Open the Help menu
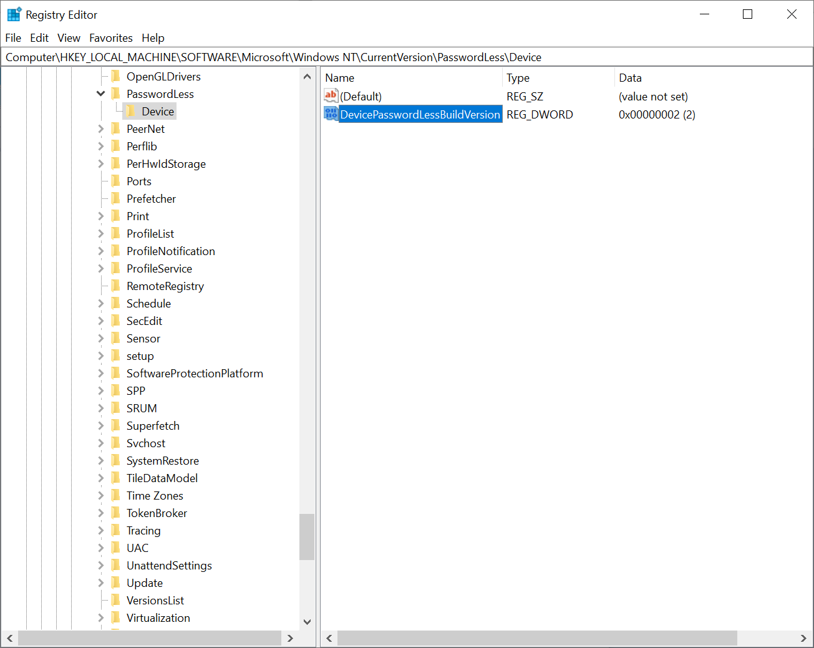Viewport: 814px width, 648px height. pos(153,38)
